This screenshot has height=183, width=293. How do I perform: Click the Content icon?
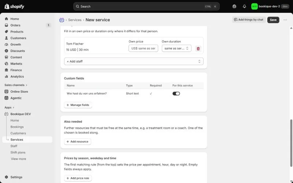point(7,57)
